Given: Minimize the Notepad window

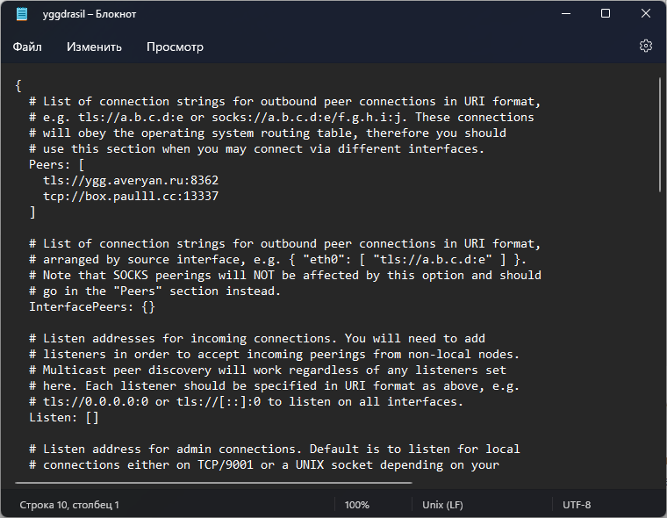Looking at the screenshot, I should [x=565, y=14].
